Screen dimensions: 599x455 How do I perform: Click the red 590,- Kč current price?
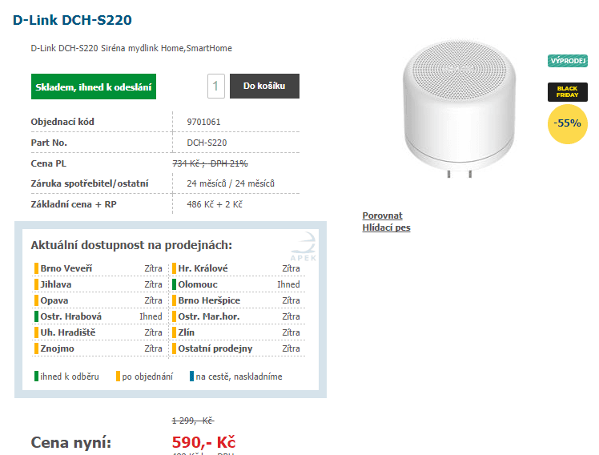[x=203, y=442]
